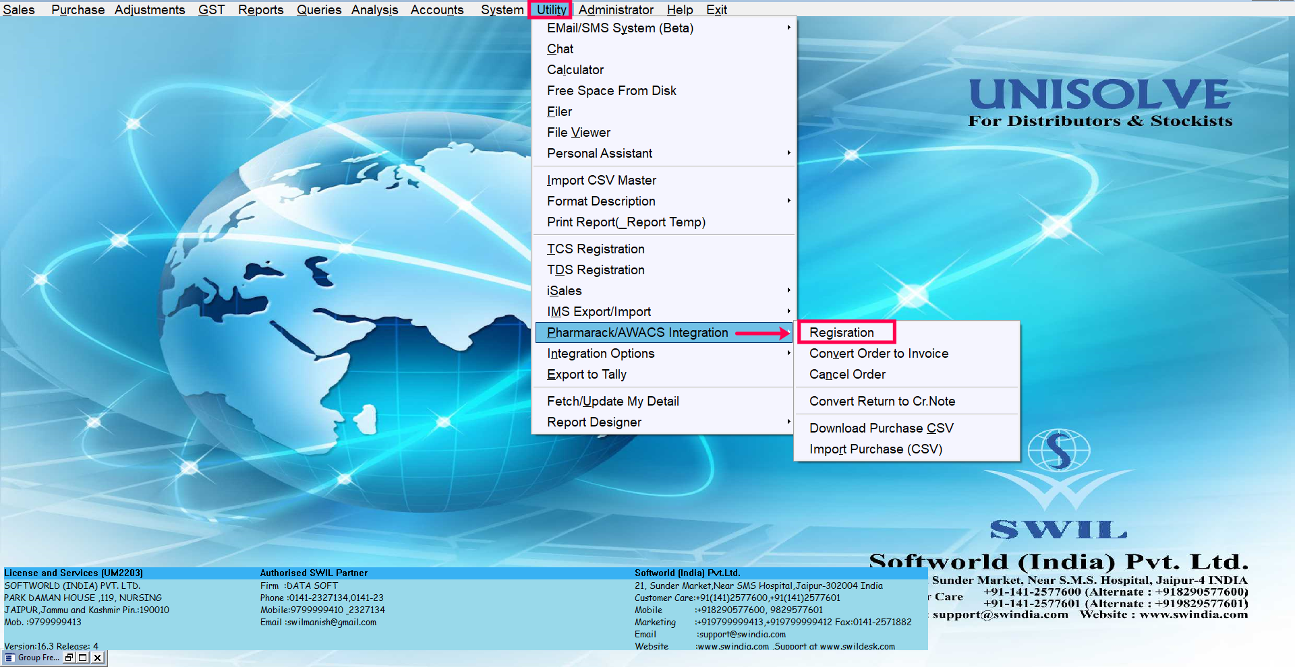
Task: Click the Authorised SWIL Partner header
Action: (314, 573)
